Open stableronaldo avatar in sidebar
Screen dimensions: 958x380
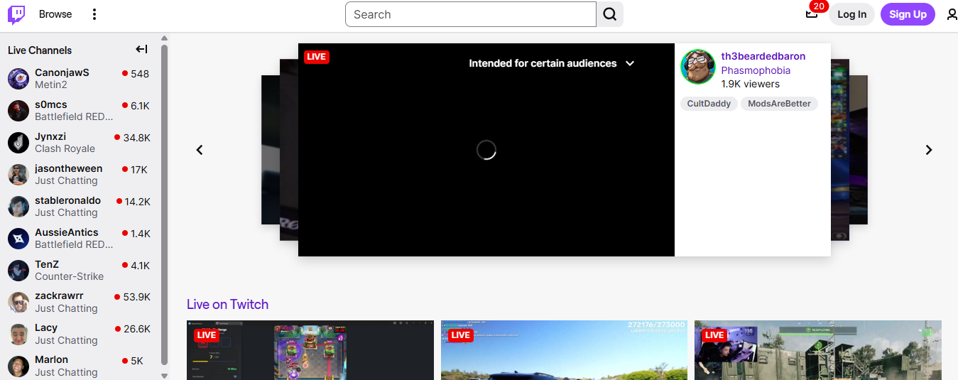18,206
